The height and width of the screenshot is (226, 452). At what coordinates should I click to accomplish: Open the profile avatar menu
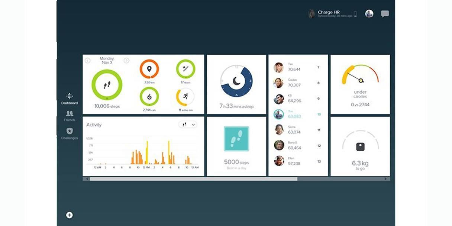click(369, 14)
